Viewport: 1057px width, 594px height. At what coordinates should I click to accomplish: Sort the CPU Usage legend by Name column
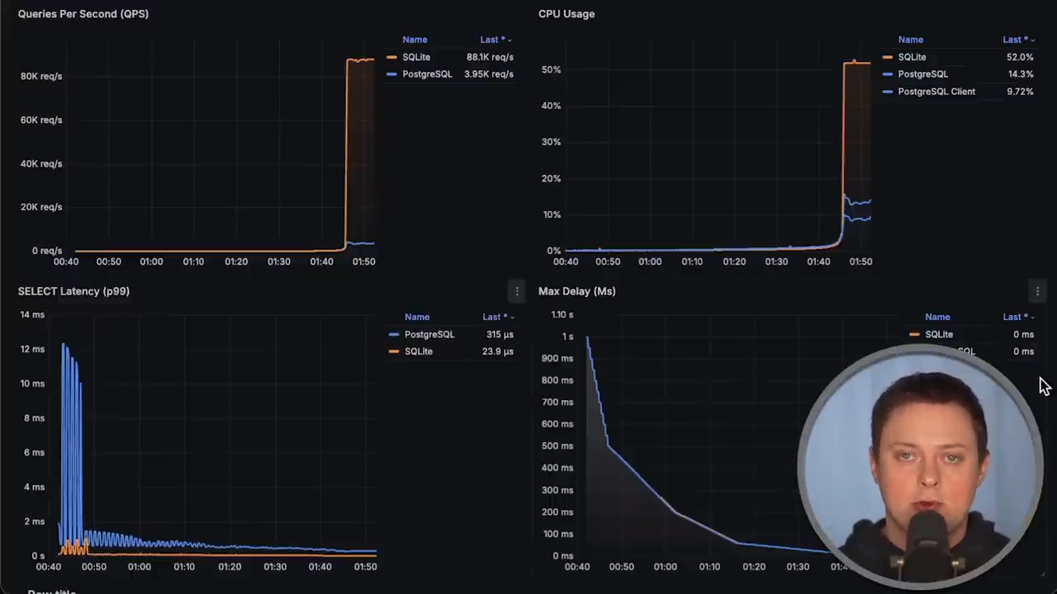(x=910, y=40)
